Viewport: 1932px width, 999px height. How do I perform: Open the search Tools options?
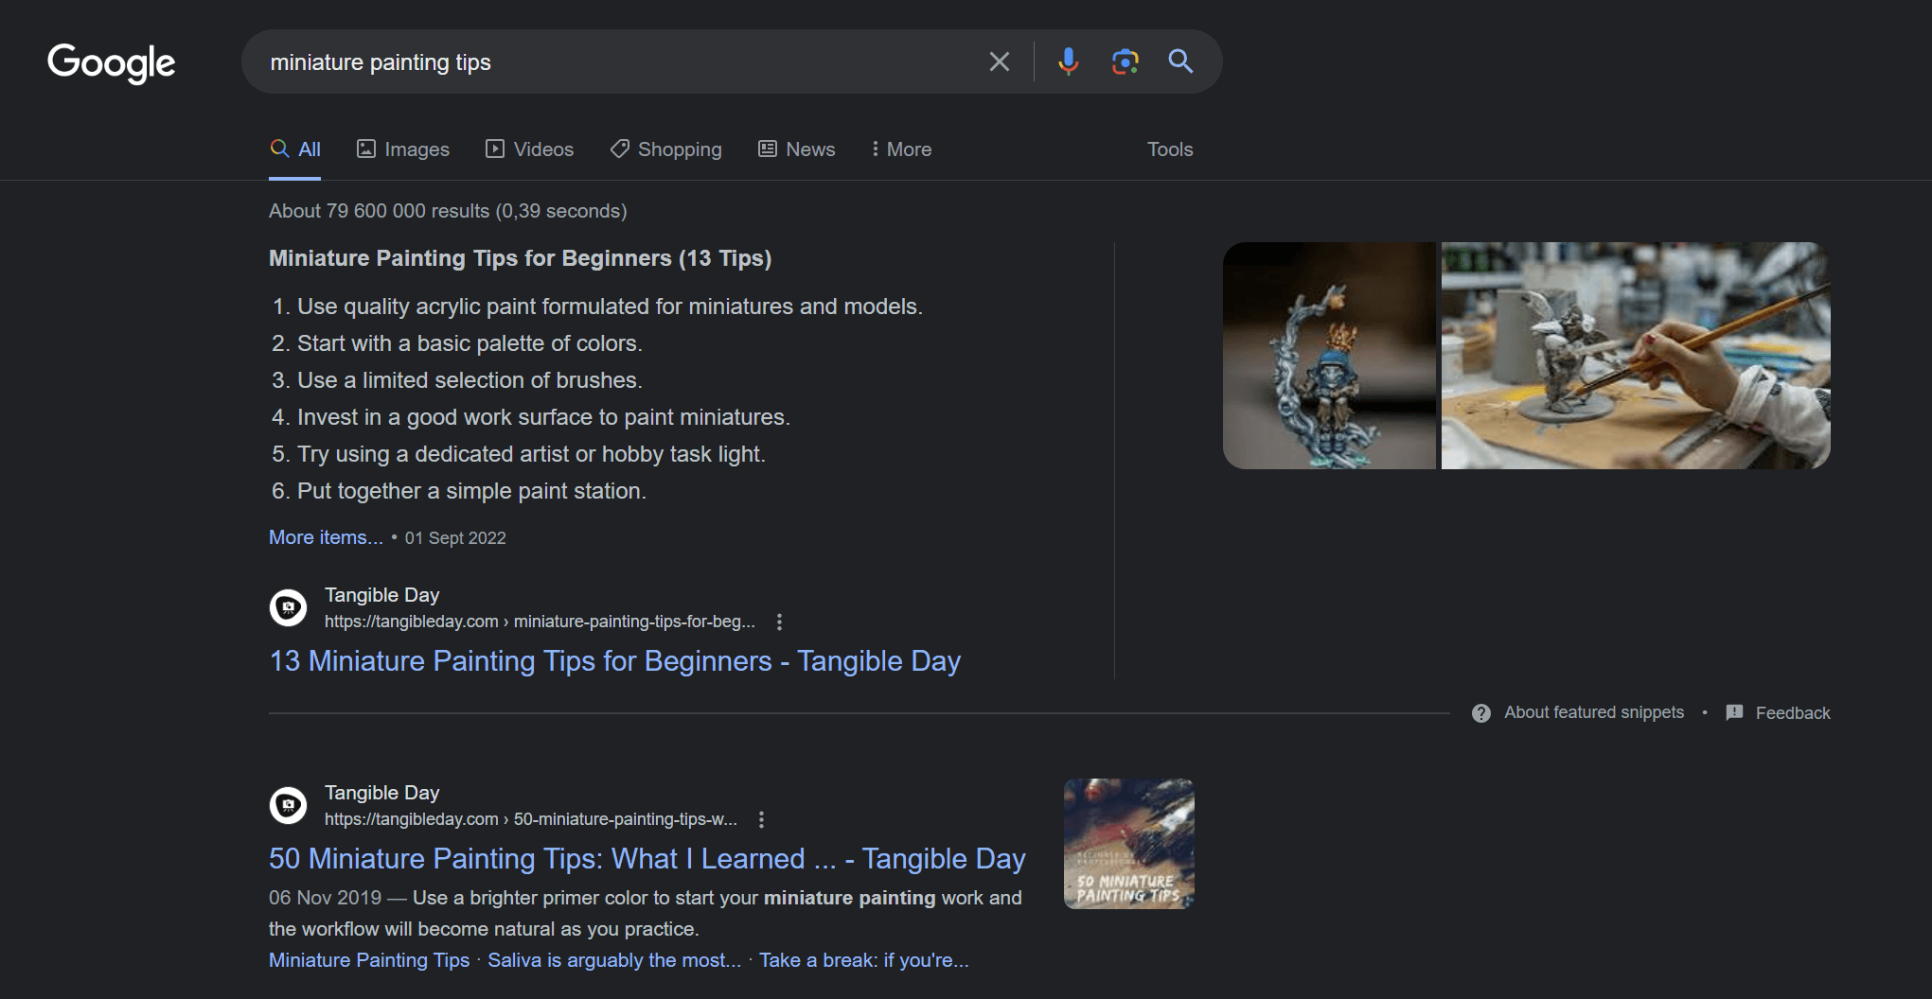[1170, 149]
